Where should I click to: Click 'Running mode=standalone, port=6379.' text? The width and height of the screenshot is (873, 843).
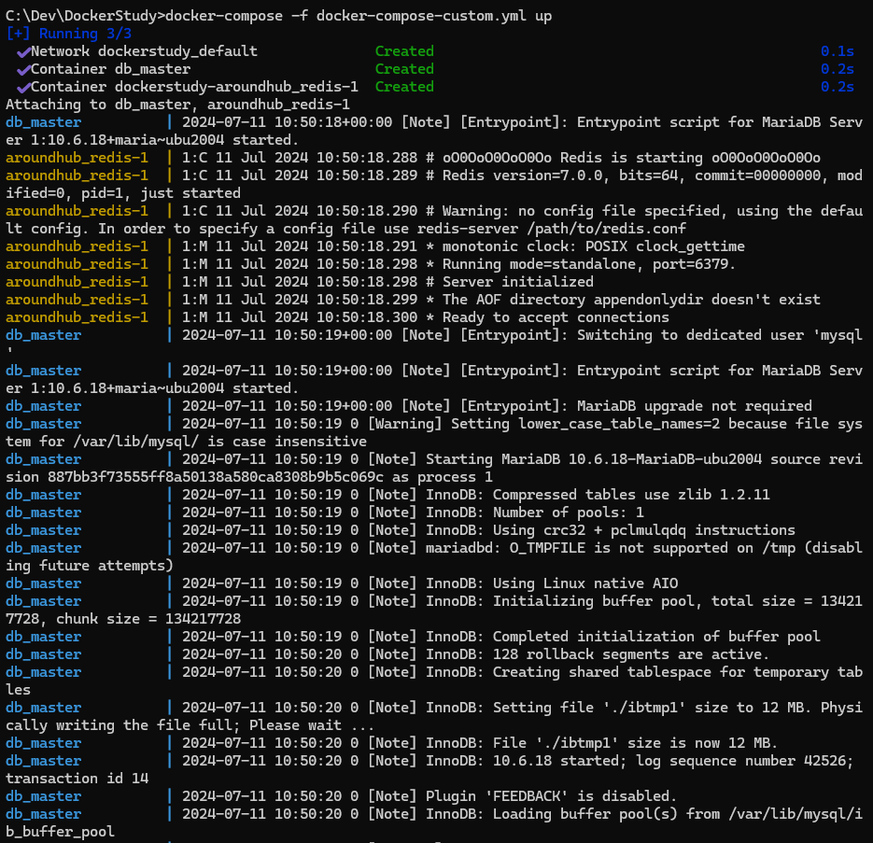click(x=589, y=264)
